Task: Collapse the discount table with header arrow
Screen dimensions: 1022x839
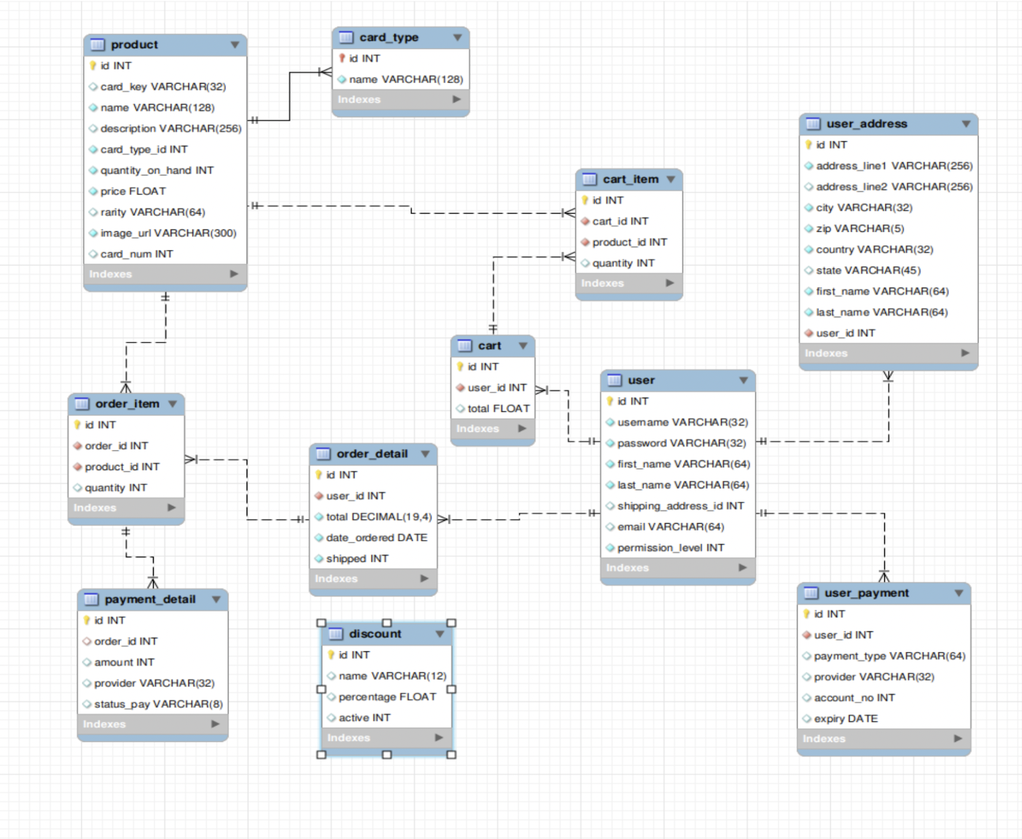Action: click(x=440, y=634)
